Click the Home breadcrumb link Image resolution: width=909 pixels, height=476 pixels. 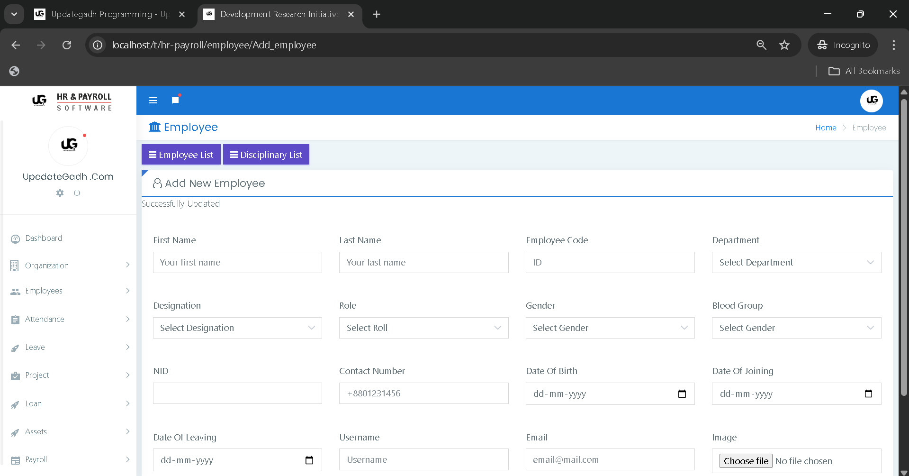[825, 128]
